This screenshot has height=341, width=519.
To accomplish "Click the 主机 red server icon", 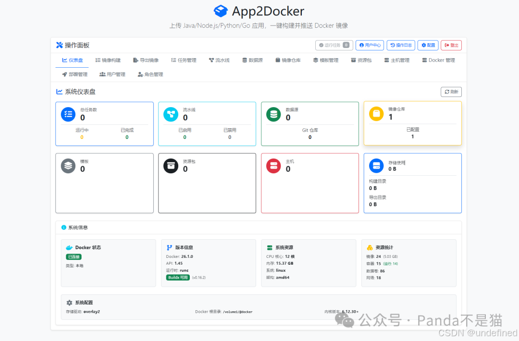I will 273,166.
